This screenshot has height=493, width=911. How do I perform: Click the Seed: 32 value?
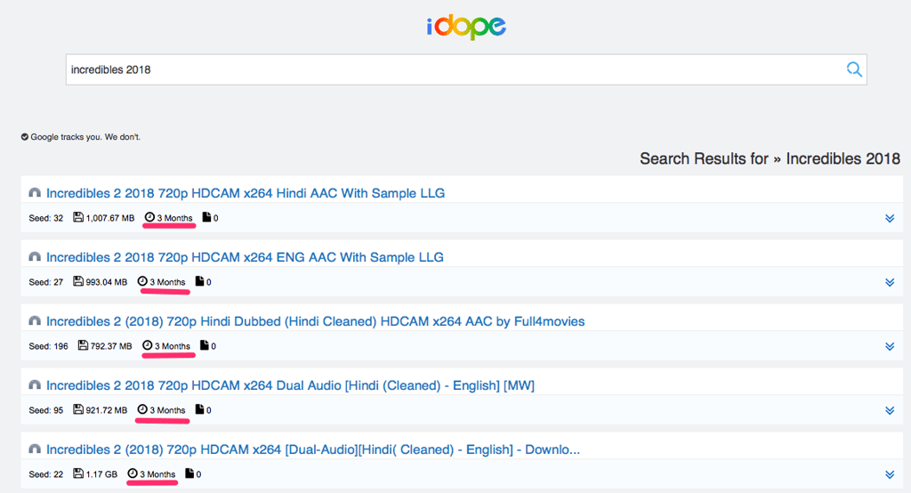pos(46,218)
